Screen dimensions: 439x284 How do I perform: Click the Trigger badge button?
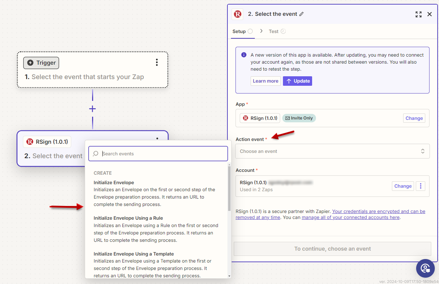(x=41, y=63)
